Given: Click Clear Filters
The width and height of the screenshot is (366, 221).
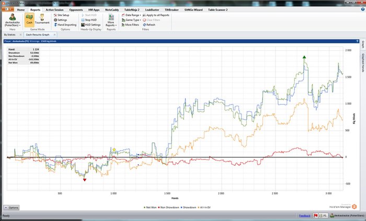Looking at the screenshot, I should pyautogui.click(x=151, y=20).
